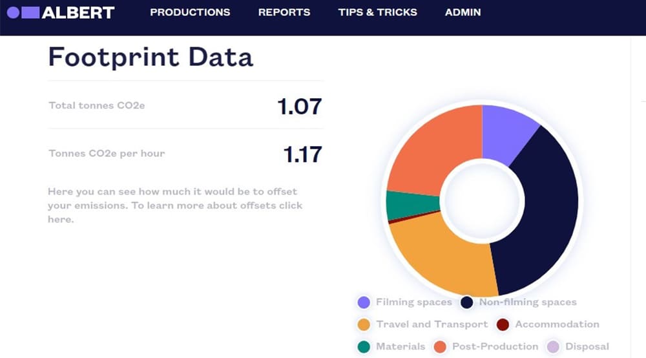Toggle the Filming spaces legend dot
The width and height of the screenshot is (646, 358).
[x=364, y=302]
